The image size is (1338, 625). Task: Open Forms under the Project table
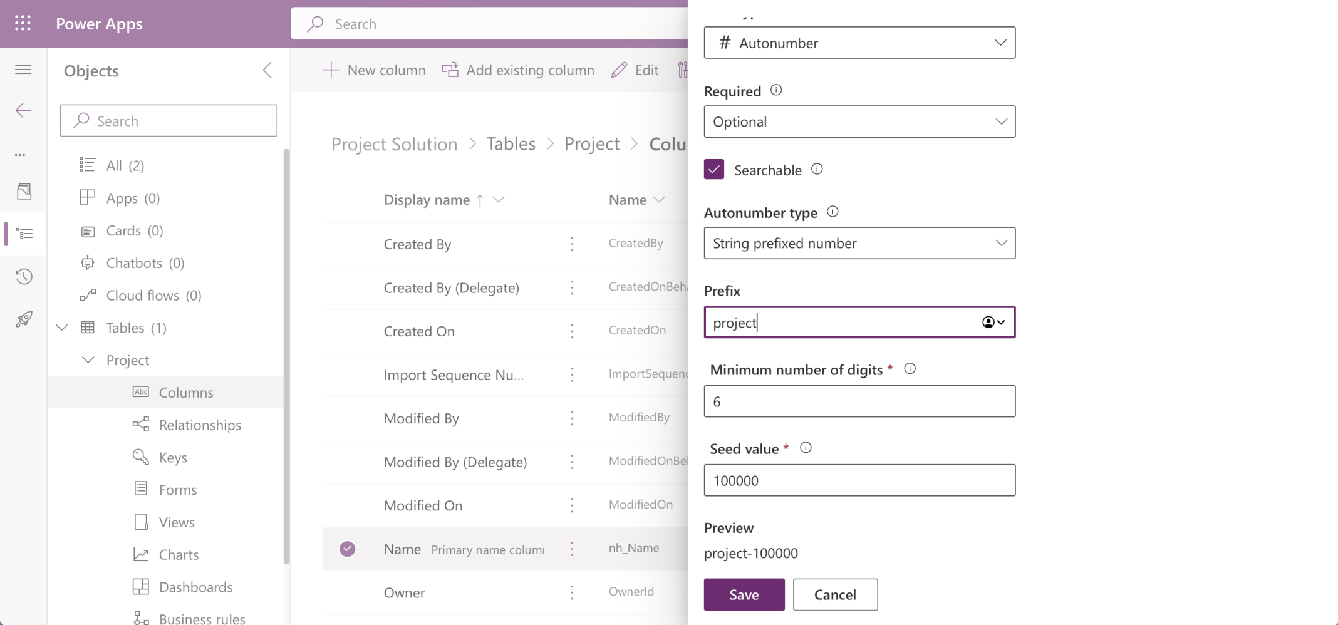[x=177, y=490]
